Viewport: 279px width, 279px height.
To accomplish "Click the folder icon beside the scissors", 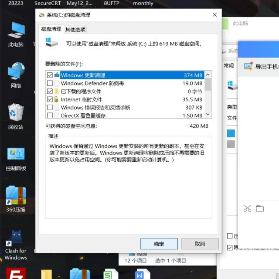I will [260, 208].
